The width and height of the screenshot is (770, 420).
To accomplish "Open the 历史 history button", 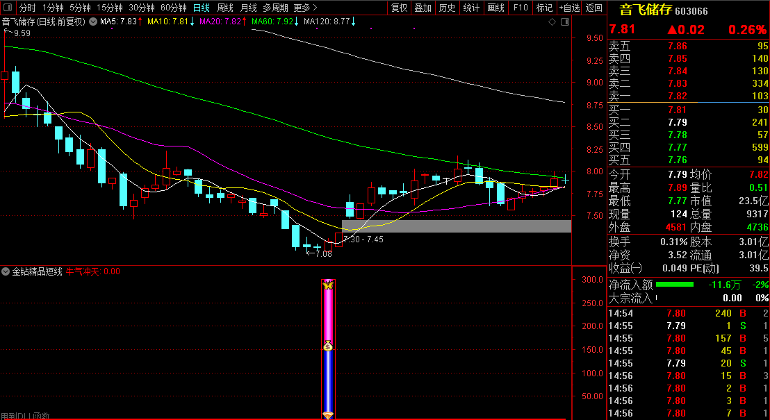I will click(x=447, y=8).
